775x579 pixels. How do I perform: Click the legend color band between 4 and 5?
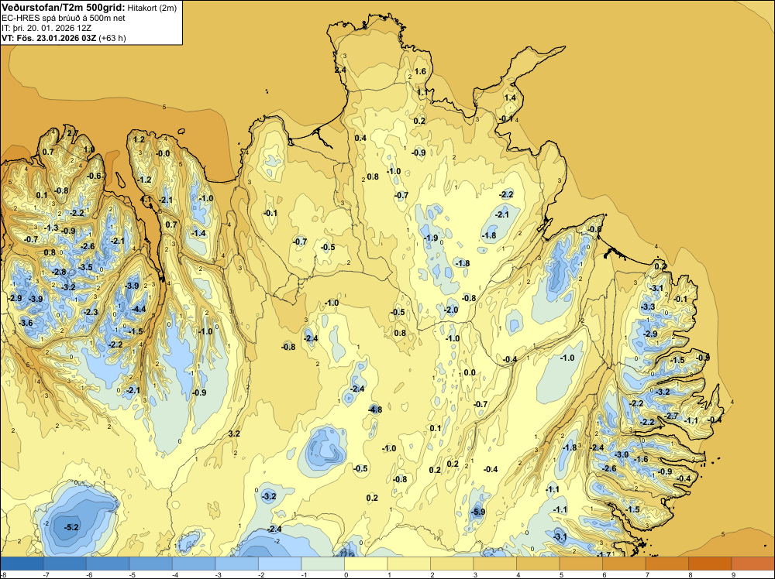click(x=538, y=564)
